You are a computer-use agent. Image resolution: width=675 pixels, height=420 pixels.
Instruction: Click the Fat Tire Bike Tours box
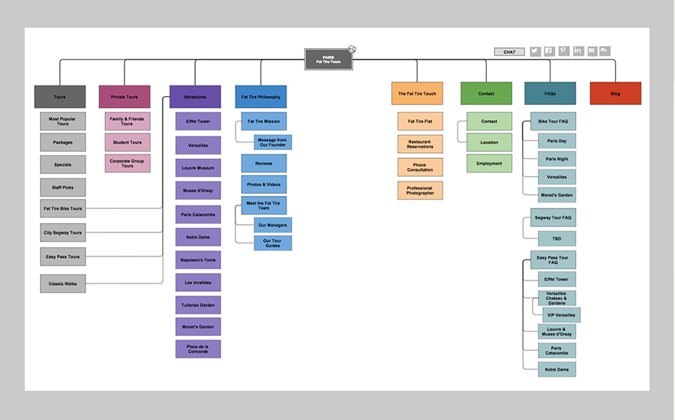63,208
